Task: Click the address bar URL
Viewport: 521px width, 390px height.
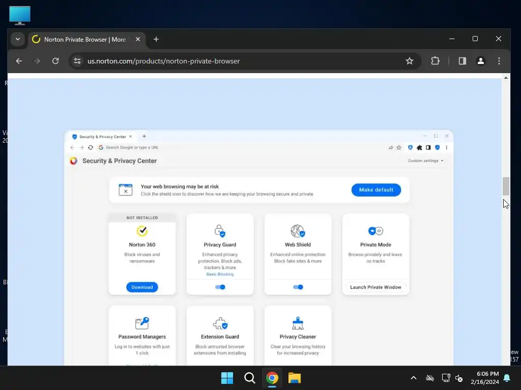Action: (163, 61)
